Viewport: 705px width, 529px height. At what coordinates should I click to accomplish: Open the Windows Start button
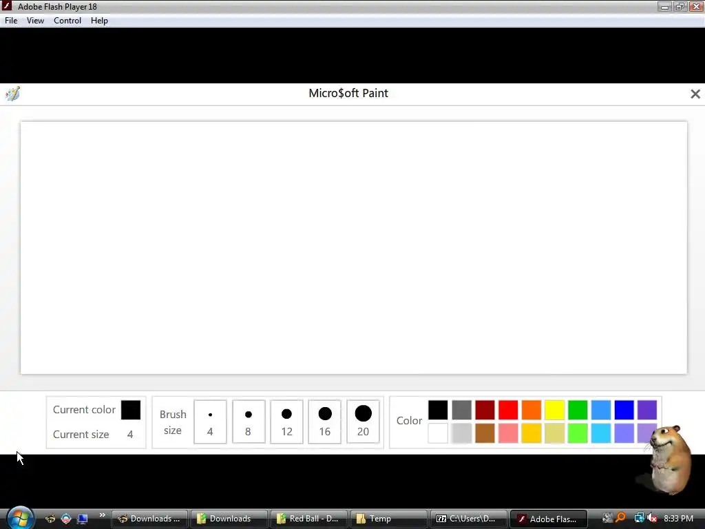point(20,518)
